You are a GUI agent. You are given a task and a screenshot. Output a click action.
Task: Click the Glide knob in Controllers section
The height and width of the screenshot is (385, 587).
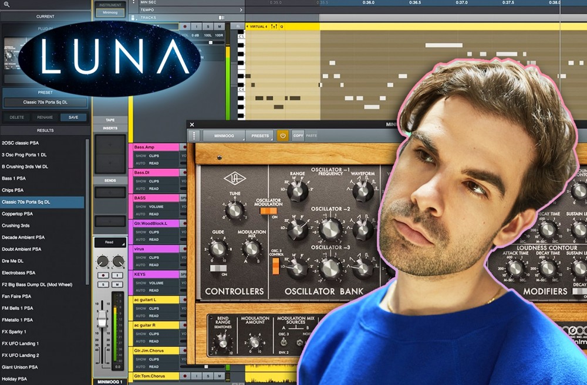tap(218, 248)
